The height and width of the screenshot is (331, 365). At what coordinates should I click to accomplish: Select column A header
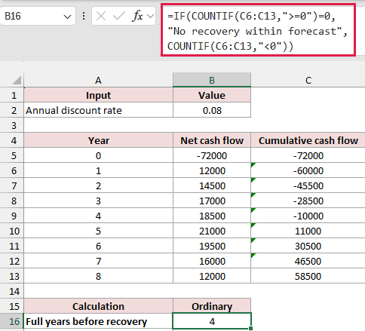pos(98,80)
